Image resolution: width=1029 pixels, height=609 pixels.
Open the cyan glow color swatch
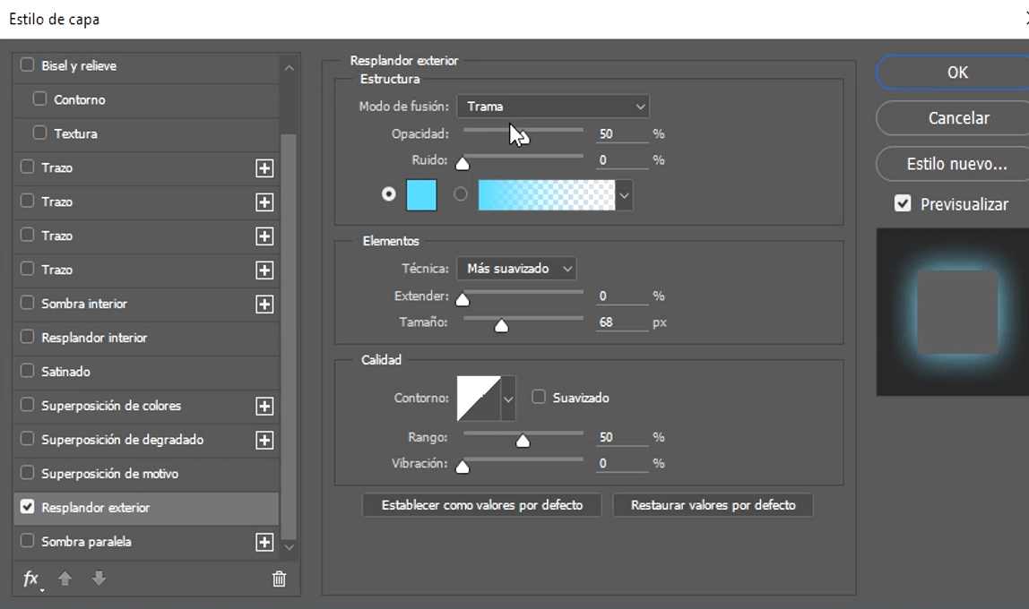coord(421,195)
